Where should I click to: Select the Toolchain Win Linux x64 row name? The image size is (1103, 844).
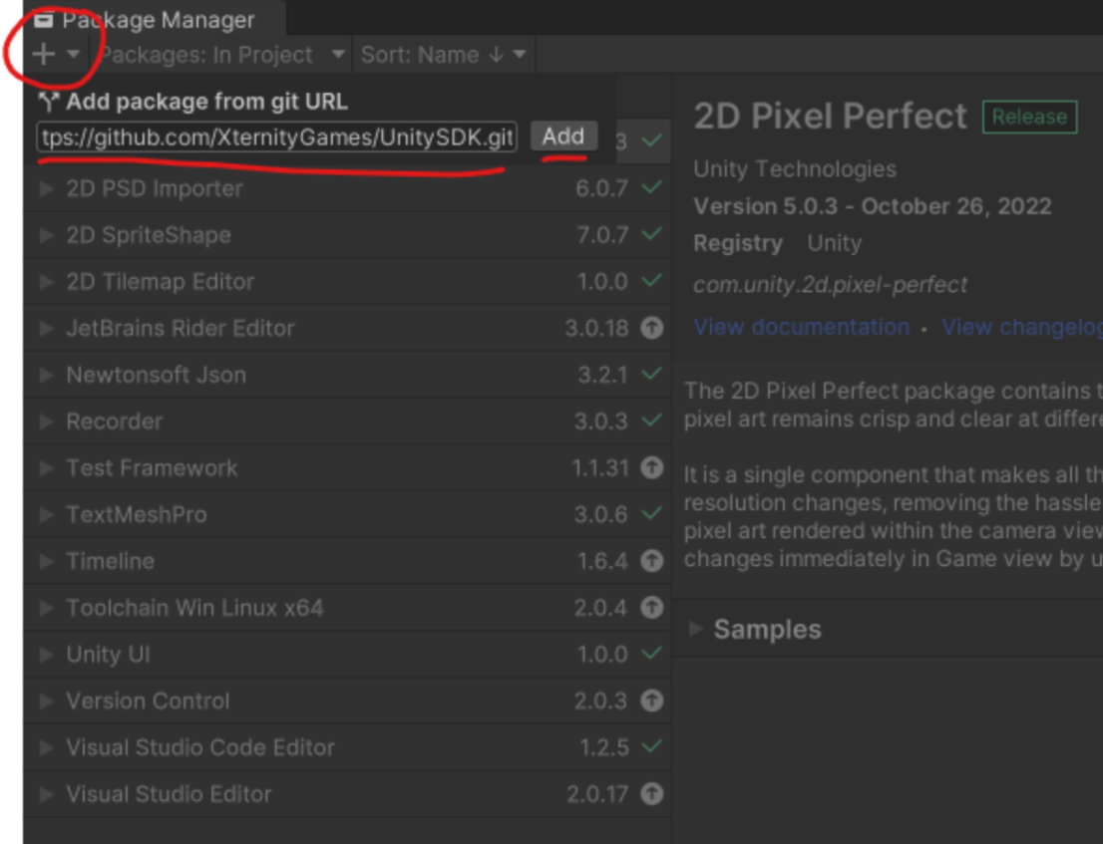(194, 608)
